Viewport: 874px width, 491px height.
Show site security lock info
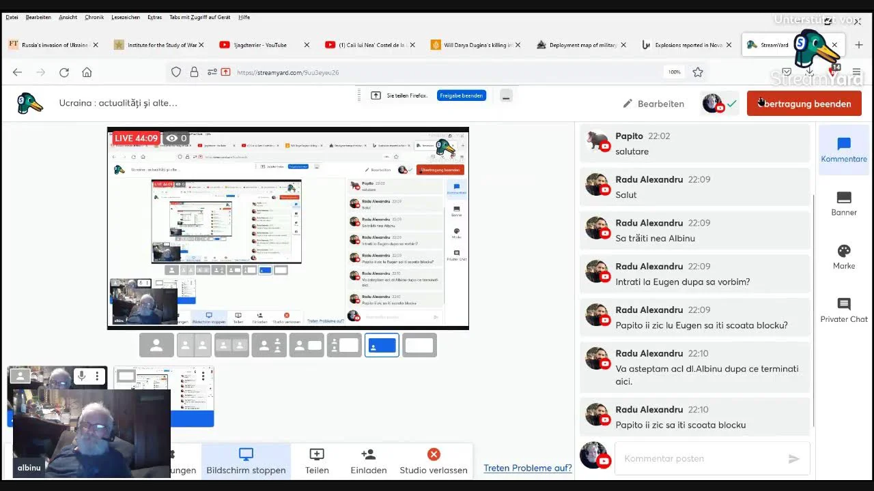(194, 72)
